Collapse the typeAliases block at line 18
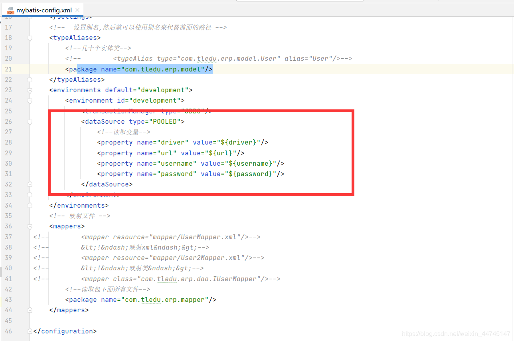This screenshot has width=514, height=341. pyautogui.click(x=30, y=38)
